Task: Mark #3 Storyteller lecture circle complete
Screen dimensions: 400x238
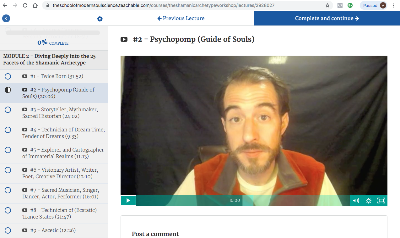Action: point(8,110)
